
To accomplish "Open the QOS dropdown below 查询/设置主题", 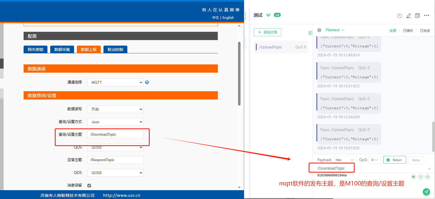I will (x=115, y=148).
